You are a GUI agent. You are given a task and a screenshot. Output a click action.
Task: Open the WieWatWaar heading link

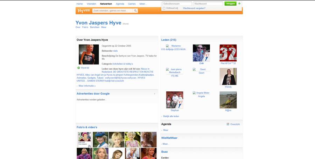point(169,138)
